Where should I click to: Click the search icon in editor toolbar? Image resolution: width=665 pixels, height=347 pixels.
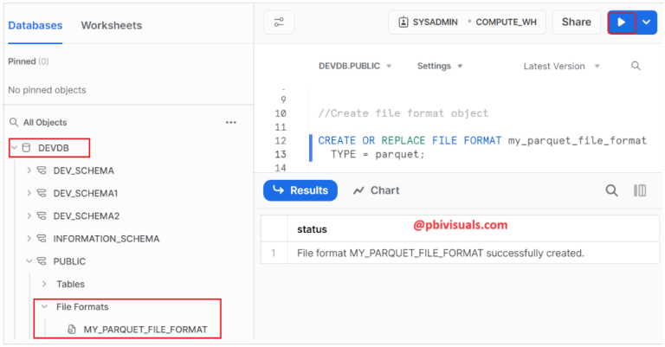[x=636, y=66]
